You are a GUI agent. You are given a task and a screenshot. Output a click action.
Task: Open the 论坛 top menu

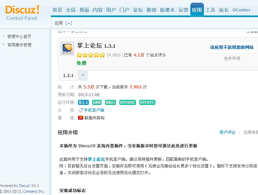tap(138, 10)
